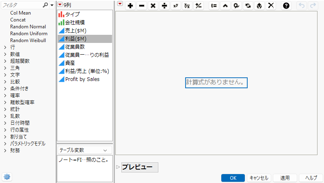Click the x to the y power button

pos(176,6)
